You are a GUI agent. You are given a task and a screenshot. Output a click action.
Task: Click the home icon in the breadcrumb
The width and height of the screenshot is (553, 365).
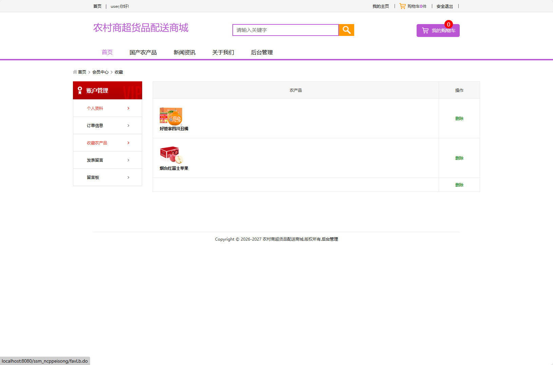click(75, 72)
